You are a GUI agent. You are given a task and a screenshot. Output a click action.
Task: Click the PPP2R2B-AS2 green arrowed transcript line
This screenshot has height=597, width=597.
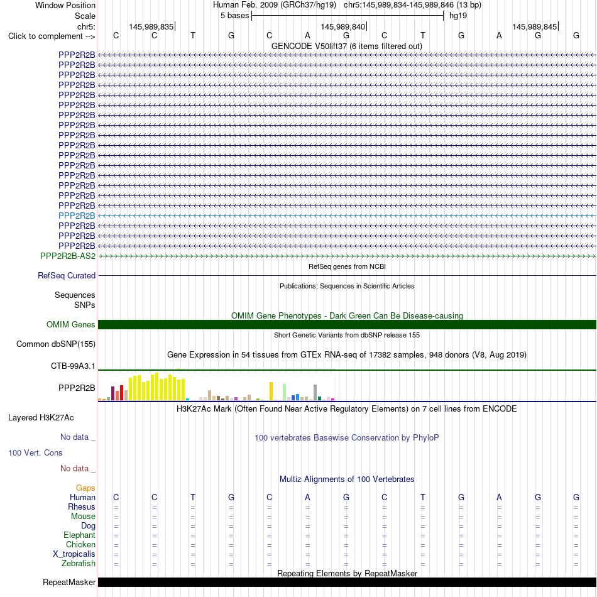click(x=347, y=256)
